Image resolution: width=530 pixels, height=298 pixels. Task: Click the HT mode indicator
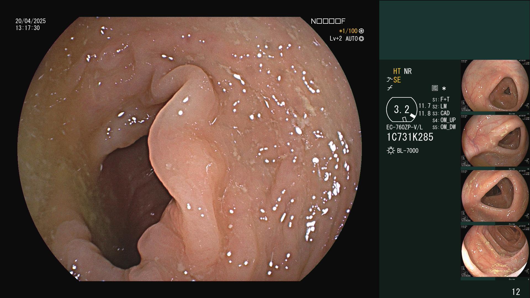pos(397,71)
